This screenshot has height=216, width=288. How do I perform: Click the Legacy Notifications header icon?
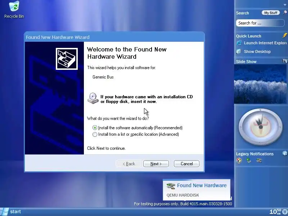click(285, 153)
